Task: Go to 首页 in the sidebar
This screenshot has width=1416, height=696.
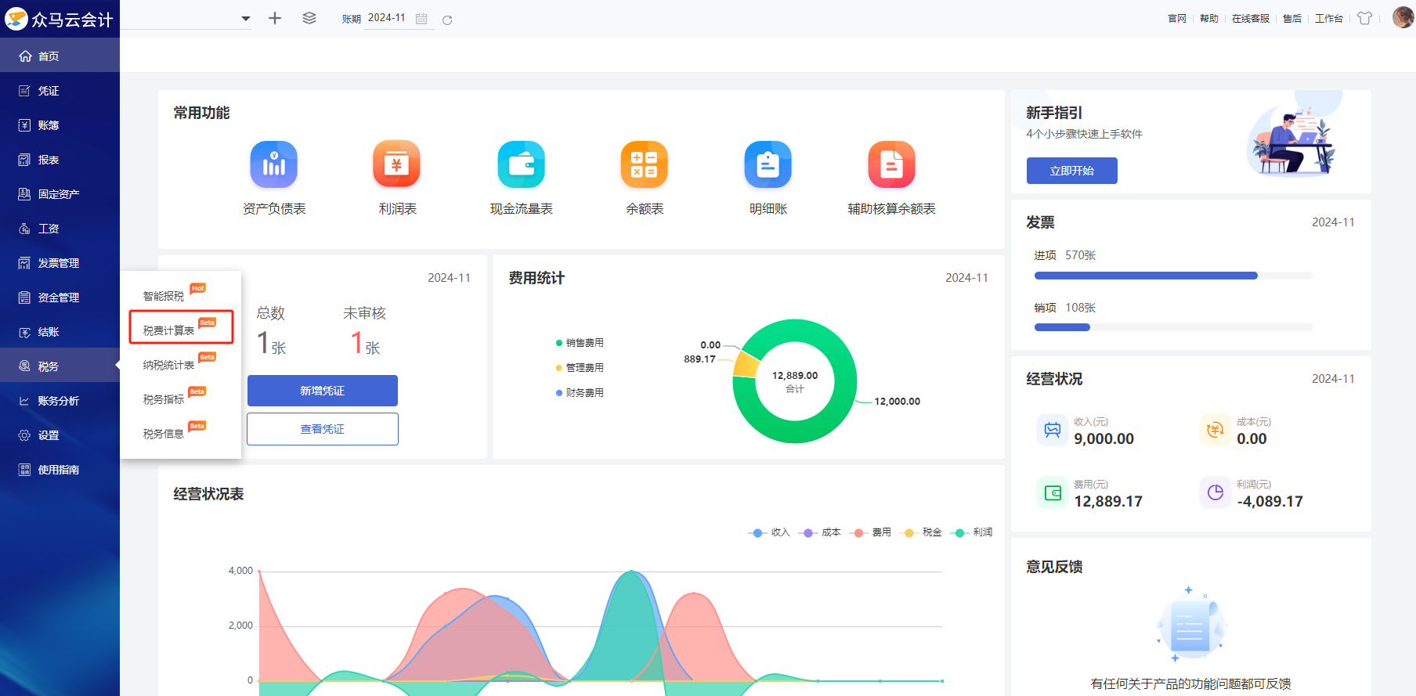Action: 60,56
